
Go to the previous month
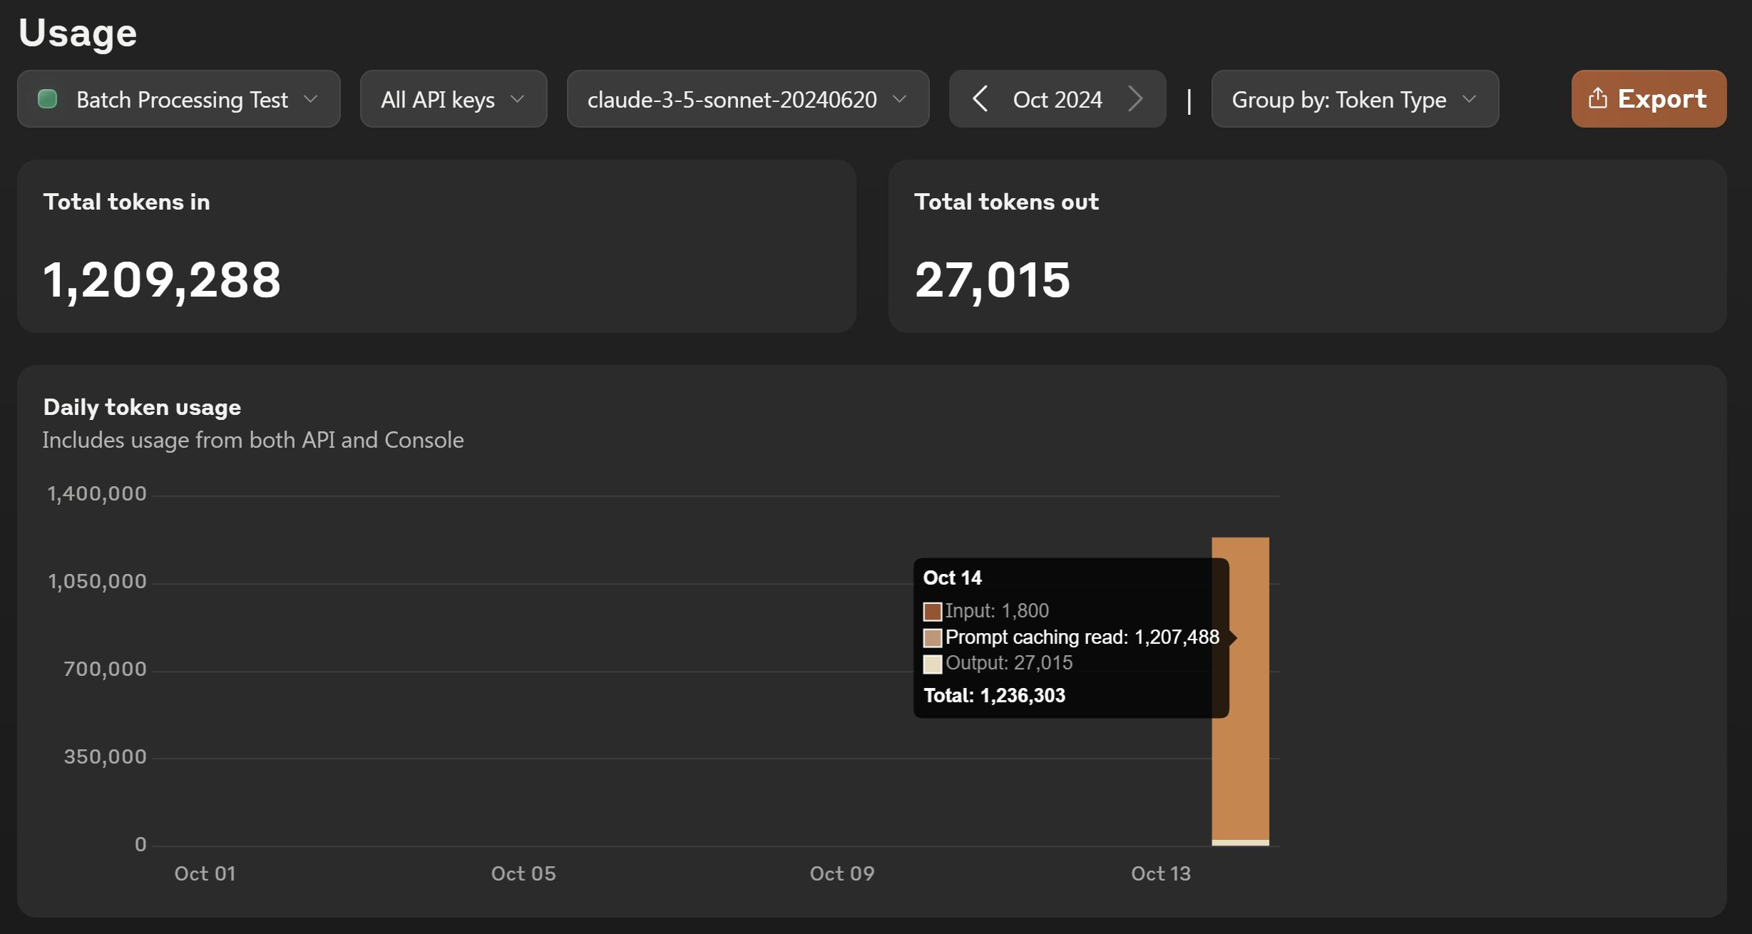[x=980, y=98]
